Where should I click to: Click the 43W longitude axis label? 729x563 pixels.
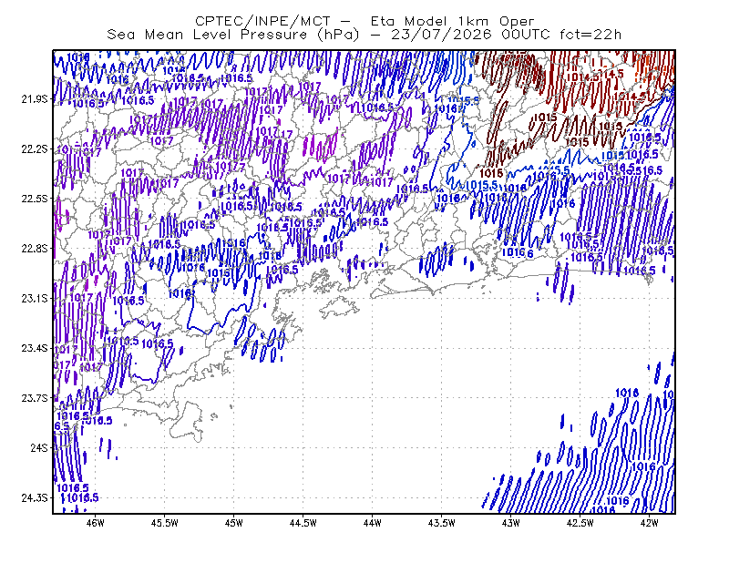tap(510, 523)
